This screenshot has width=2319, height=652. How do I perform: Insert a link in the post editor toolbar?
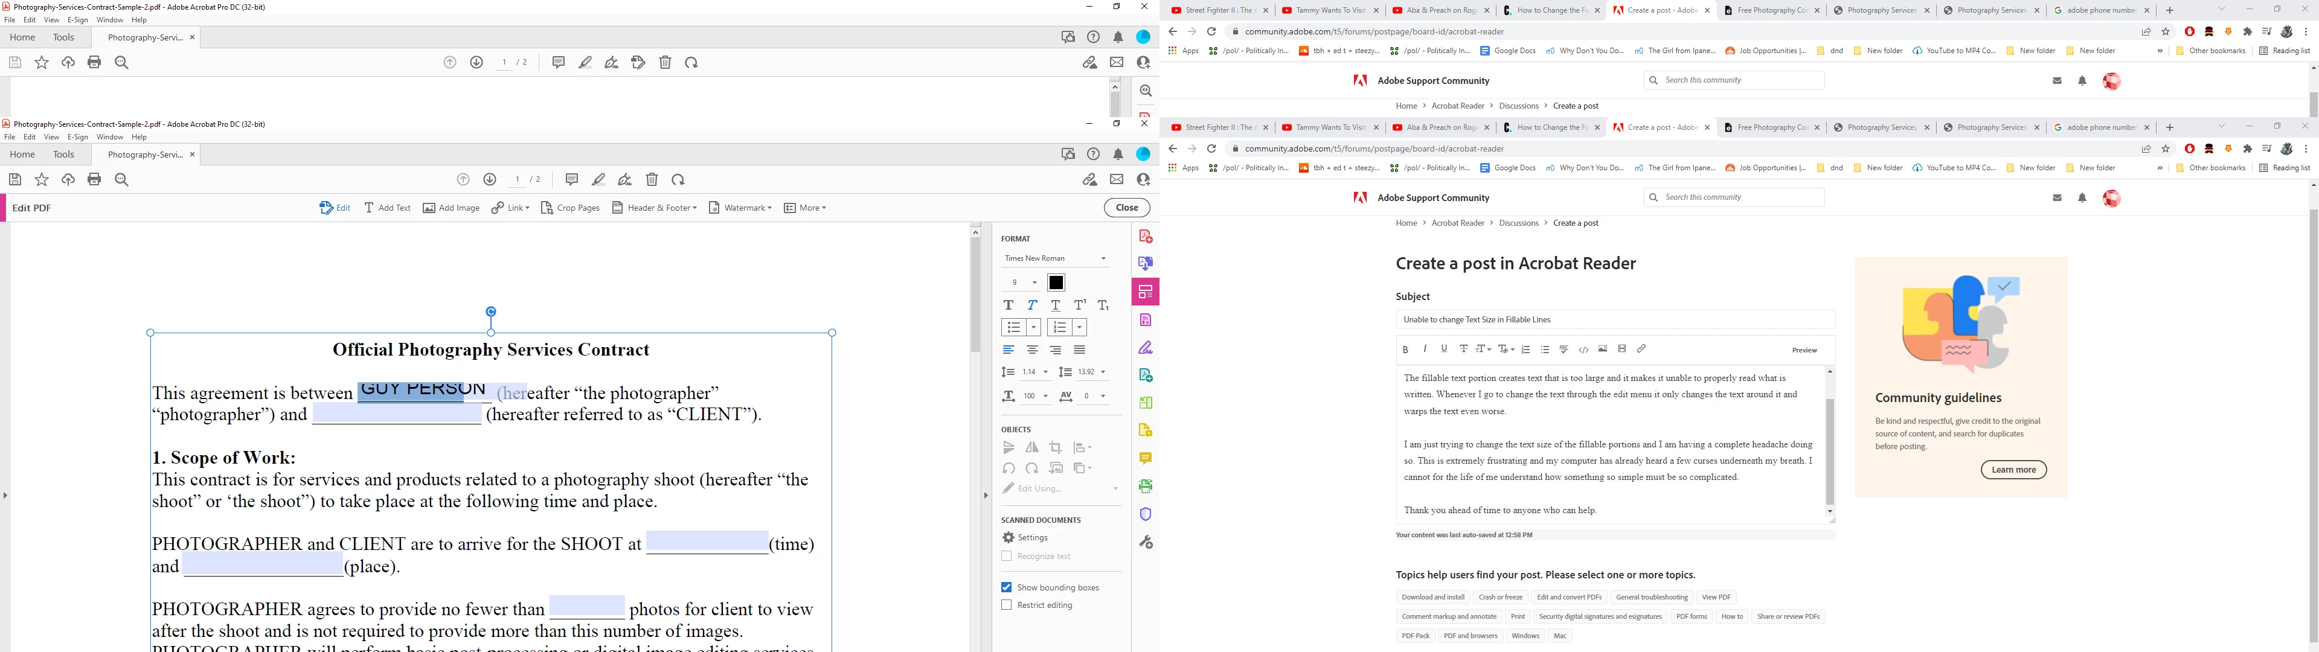click(1641, 350)
